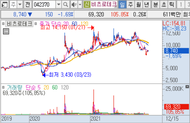The height and width of the screenshot is (123, 190).
Task: Click the 10,000 price axis label
Action: click(173, 45)
